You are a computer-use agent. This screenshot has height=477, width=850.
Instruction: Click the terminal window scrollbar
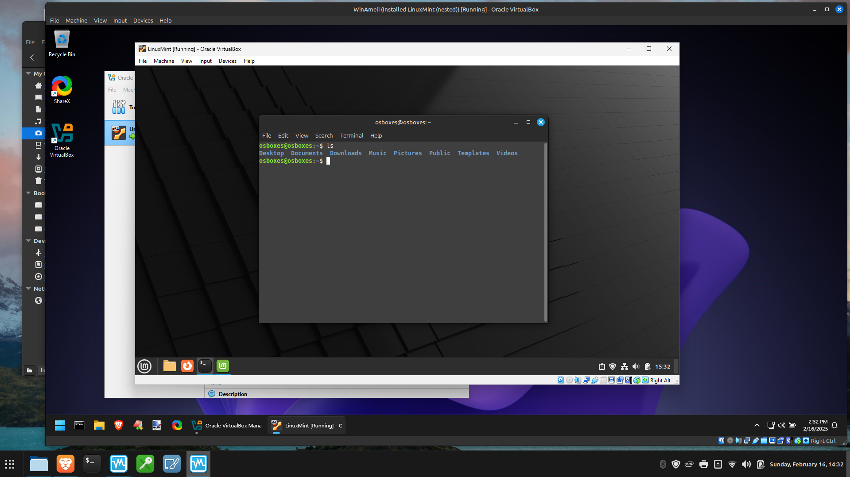pyautogui.click(x=546, y=232)
